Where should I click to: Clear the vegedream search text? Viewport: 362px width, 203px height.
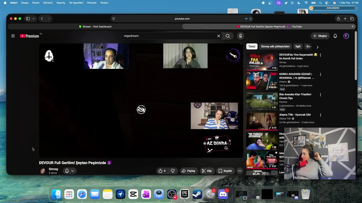(x=219, y=36)
